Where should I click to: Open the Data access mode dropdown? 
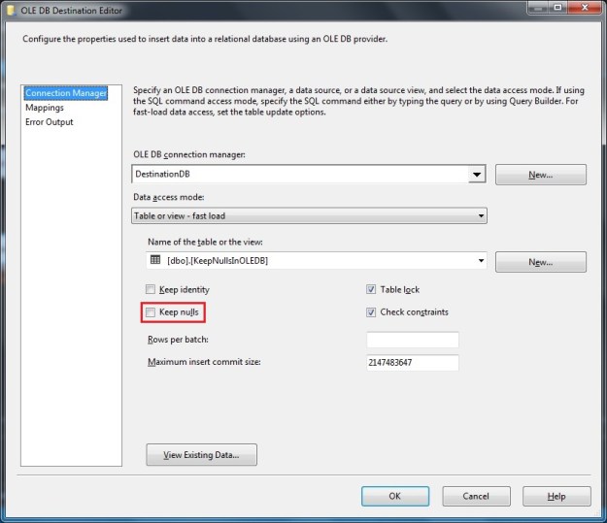(481, 216)
